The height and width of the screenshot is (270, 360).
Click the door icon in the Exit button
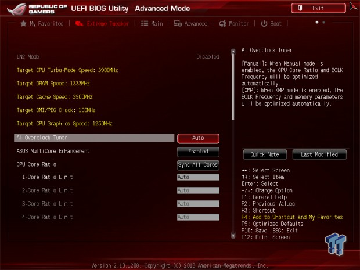point(300,8)
